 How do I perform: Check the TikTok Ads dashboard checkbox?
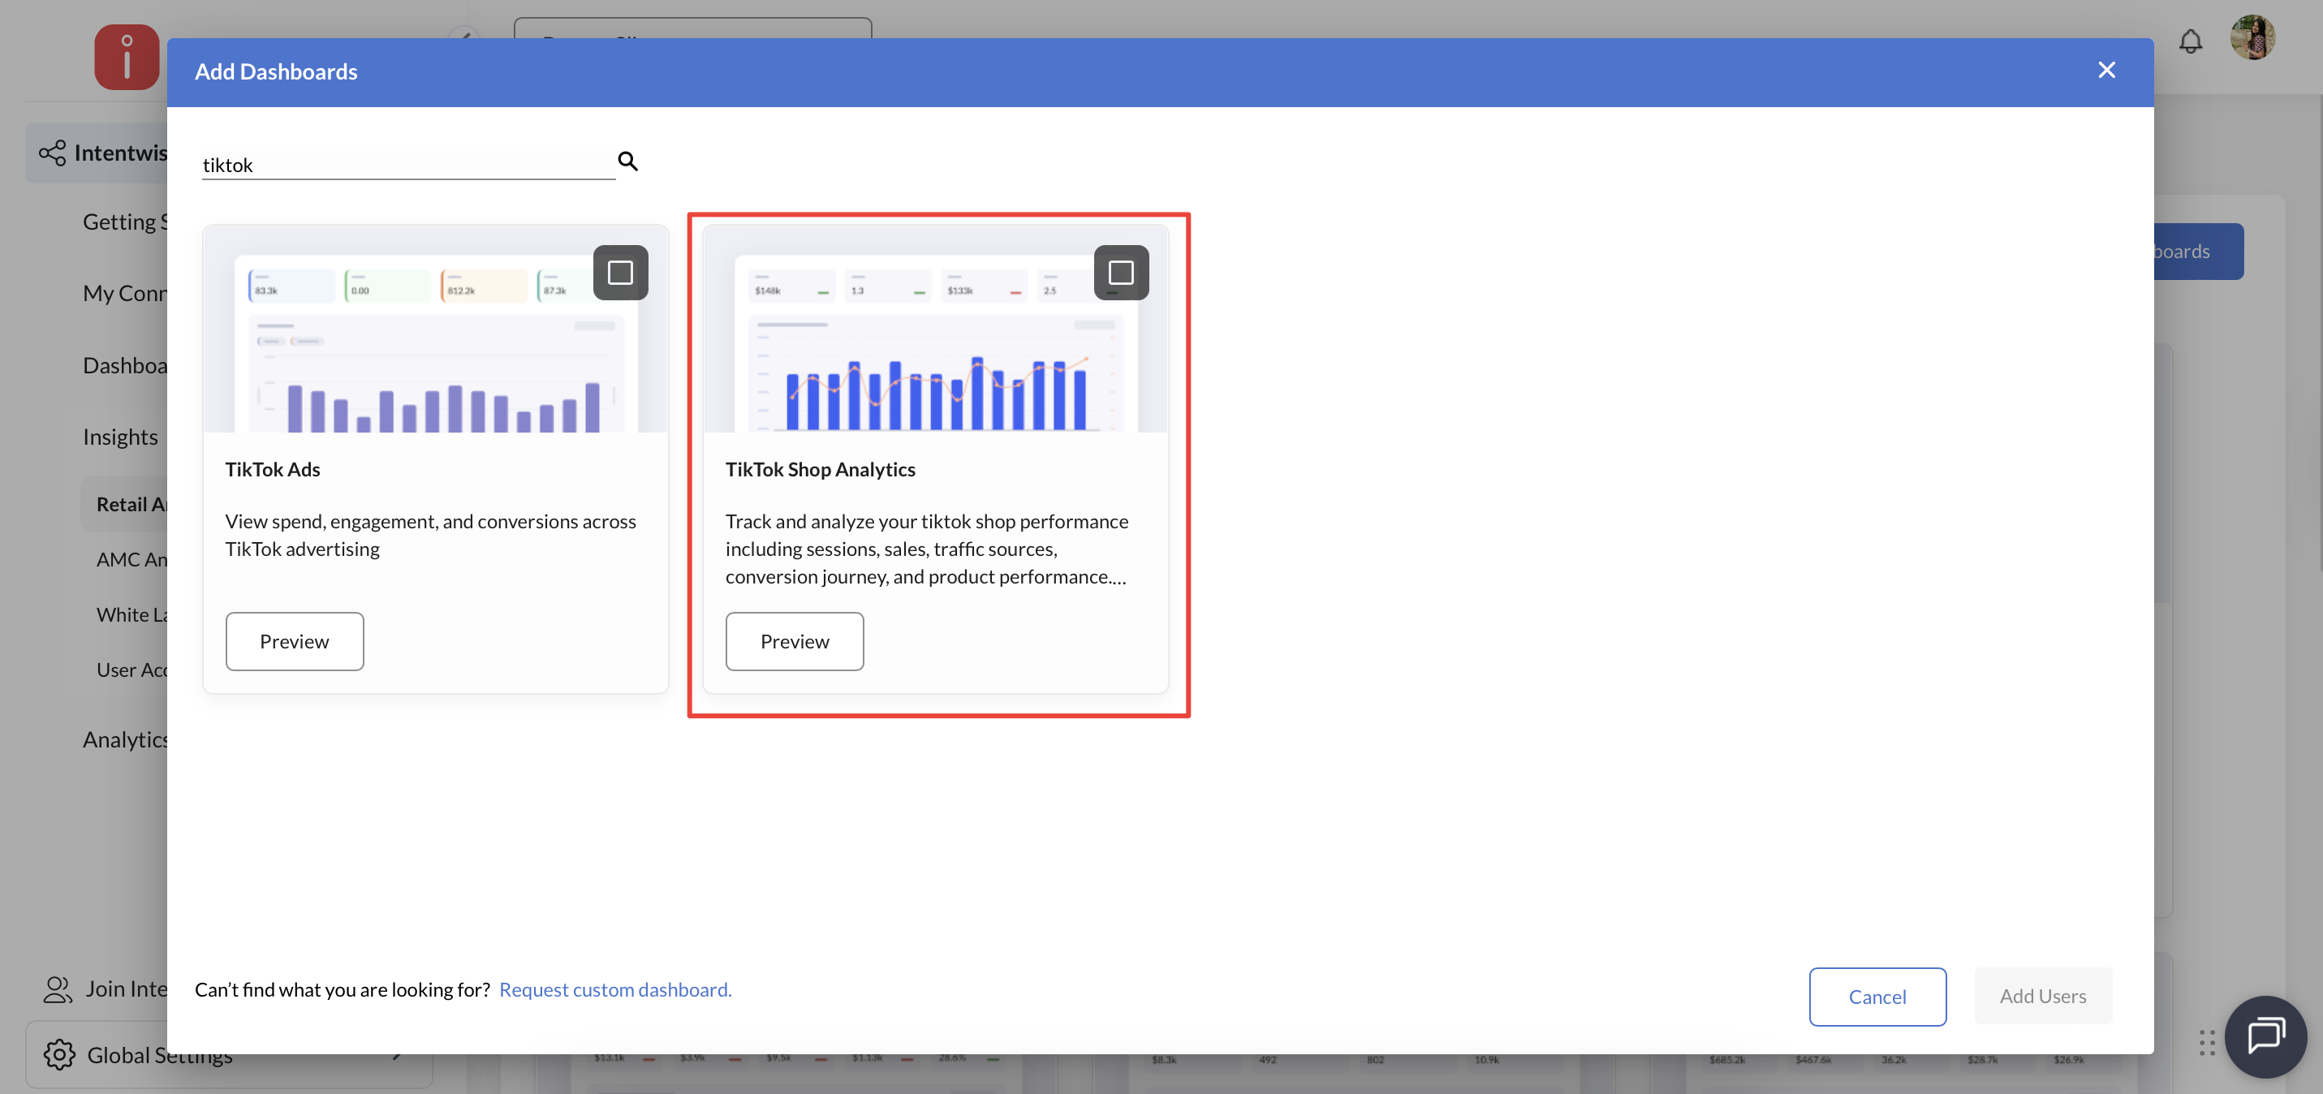[x=620, y=273]
